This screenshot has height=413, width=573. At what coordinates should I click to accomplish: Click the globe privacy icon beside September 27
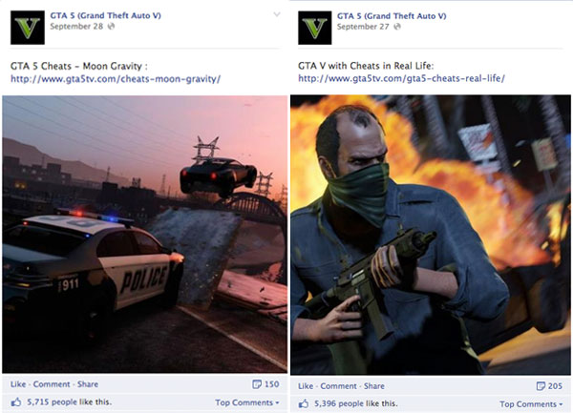397,27
